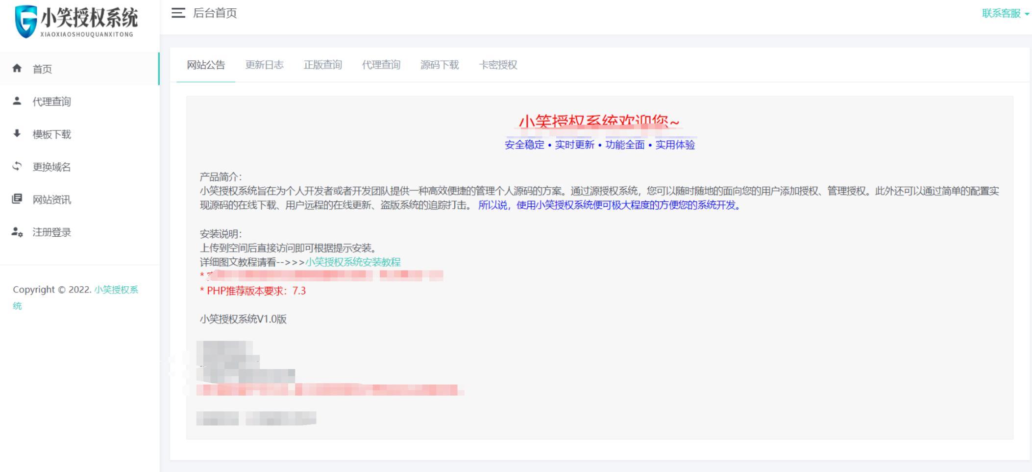
Task: Click the home icon beside 首页
Action: [17, 68]
